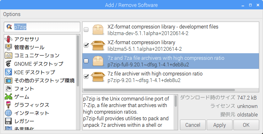Select the アクセサリ category knife icon
Viewport: 263px width, 134px height.
[x=8, y=39]
